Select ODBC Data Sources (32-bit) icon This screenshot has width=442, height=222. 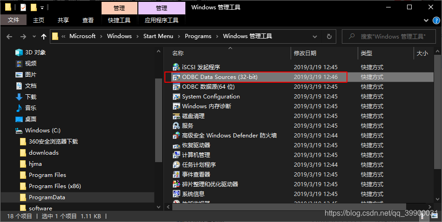[176, 77]
